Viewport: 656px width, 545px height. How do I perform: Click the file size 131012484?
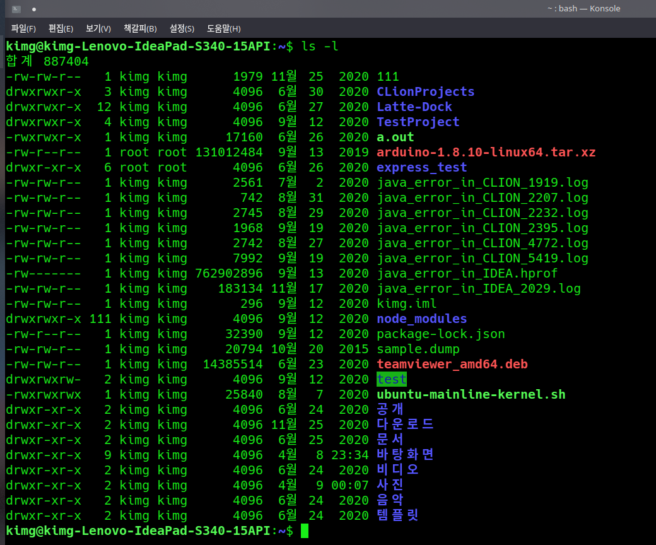point(229,152)
